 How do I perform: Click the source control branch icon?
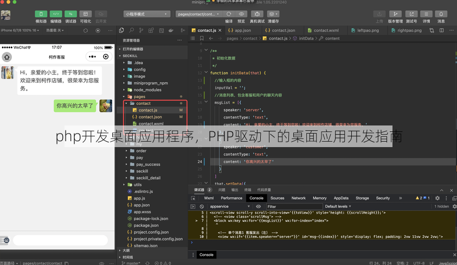(x=141, y=30)
